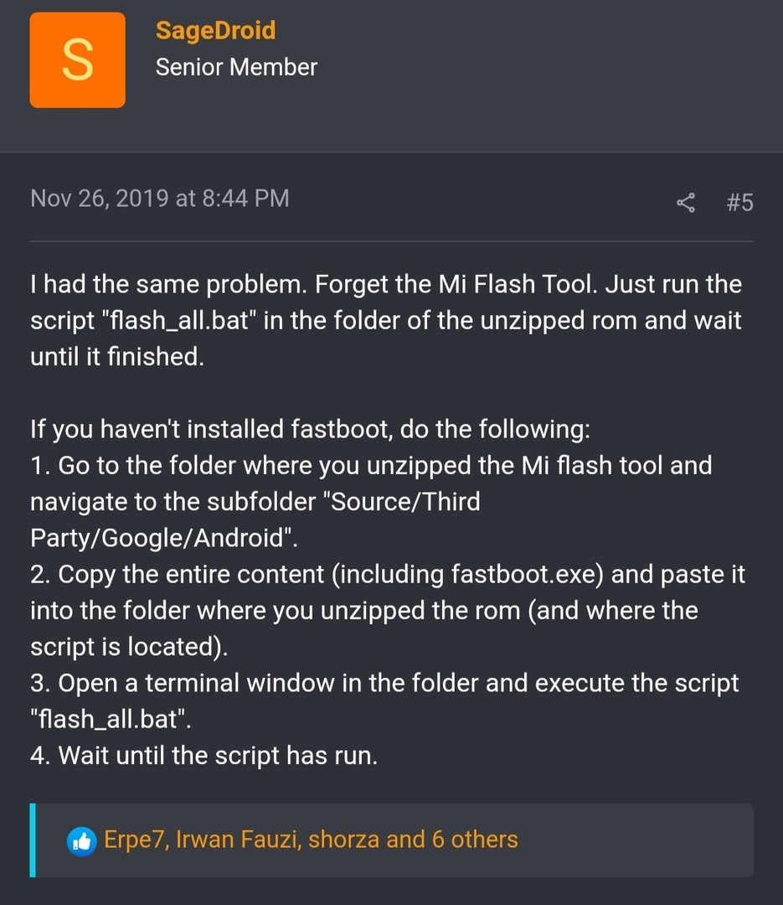Click the Nov 26, 2019 timestamp
This screenshot has width=783, height=905.
pos(160,199)
